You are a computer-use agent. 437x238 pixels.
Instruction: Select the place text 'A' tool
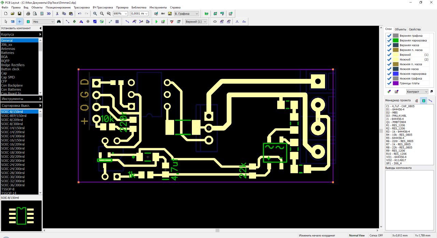tap(81, 21)
